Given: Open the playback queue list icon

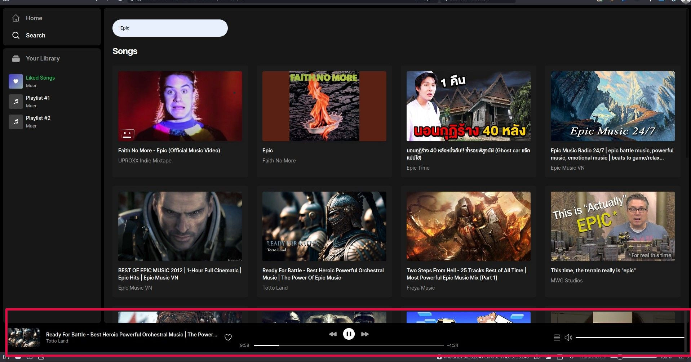Looking at the screenshot, I should coord(557,338).
